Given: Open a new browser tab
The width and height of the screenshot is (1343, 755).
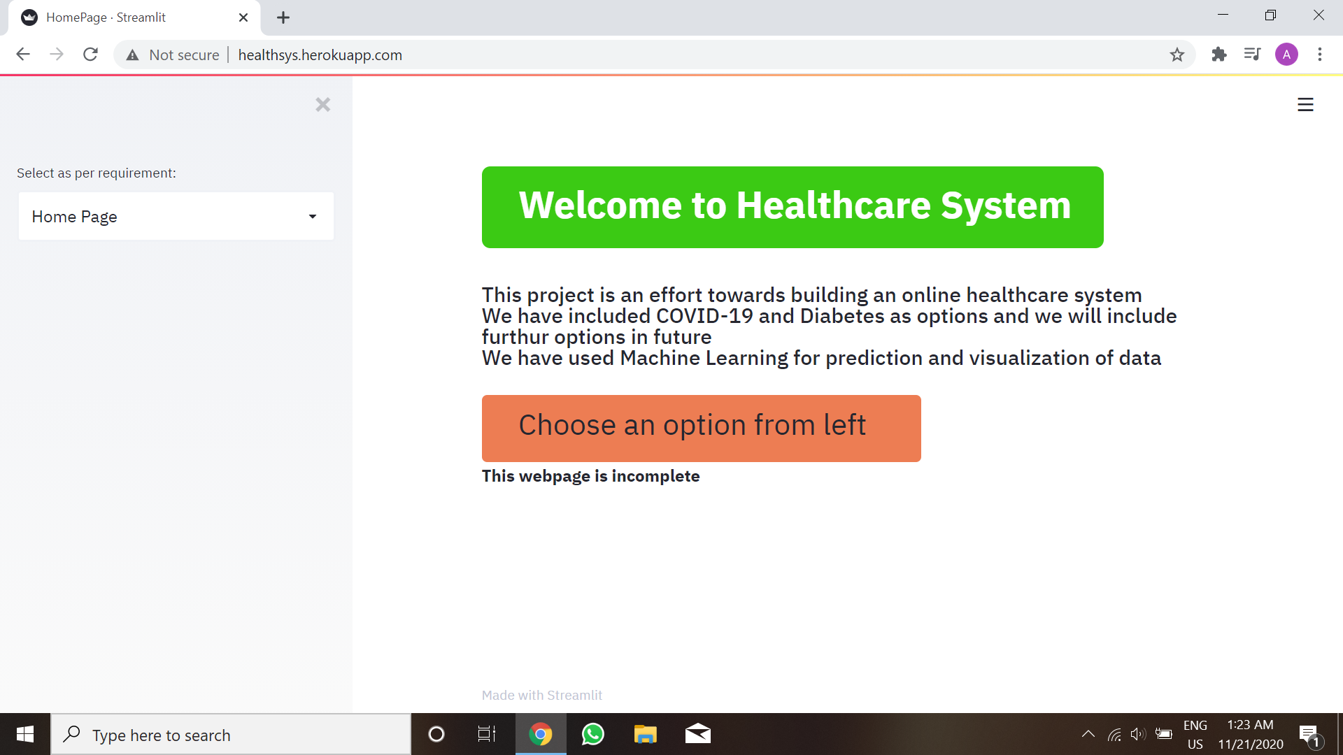Looking at the screenshot, I should click(283, 17).
